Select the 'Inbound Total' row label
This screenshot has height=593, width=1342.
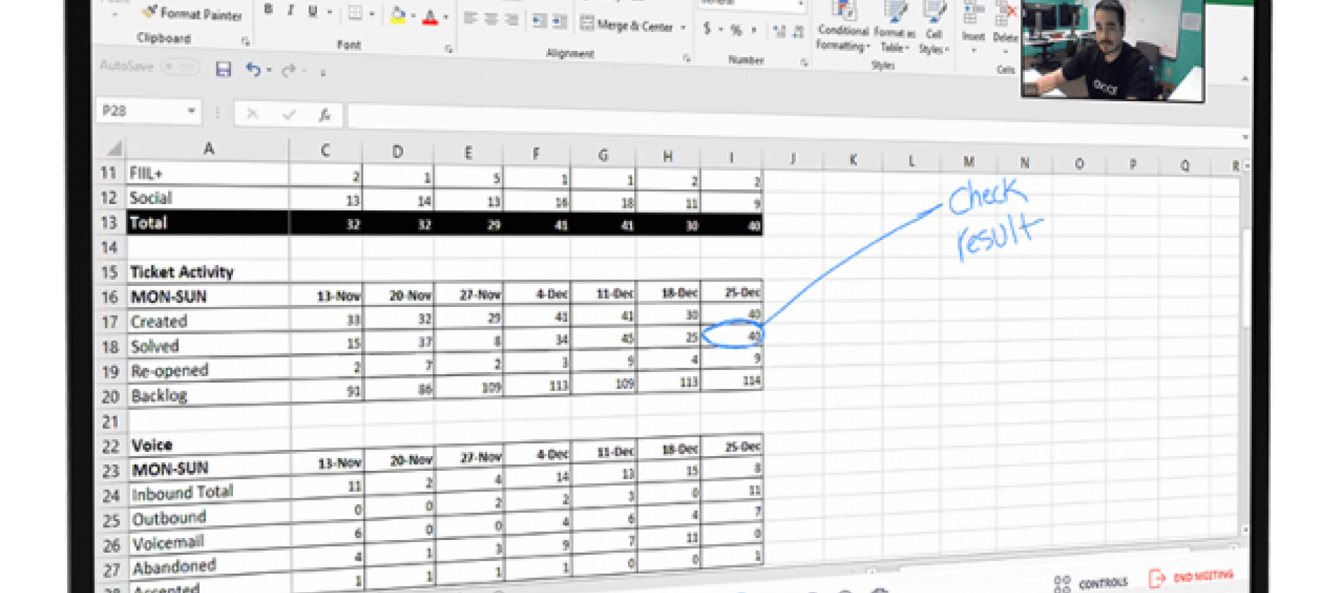[x=182, y=492]
